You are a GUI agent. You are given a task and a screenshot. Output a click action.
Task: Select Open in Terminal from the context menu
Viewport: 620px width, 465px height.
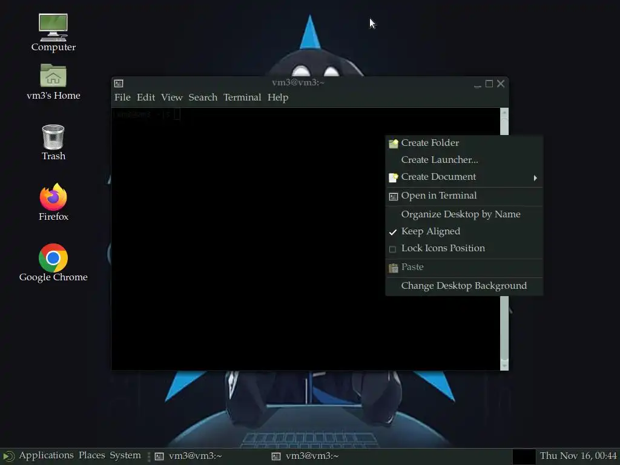point(464,196)
